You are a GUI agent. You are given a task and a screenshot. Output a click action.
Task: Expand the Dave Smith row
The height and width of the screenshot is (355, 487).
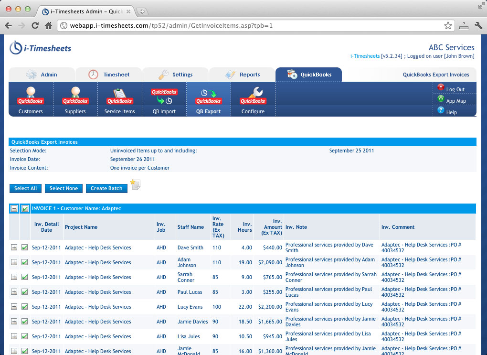(x=14, y=247)
